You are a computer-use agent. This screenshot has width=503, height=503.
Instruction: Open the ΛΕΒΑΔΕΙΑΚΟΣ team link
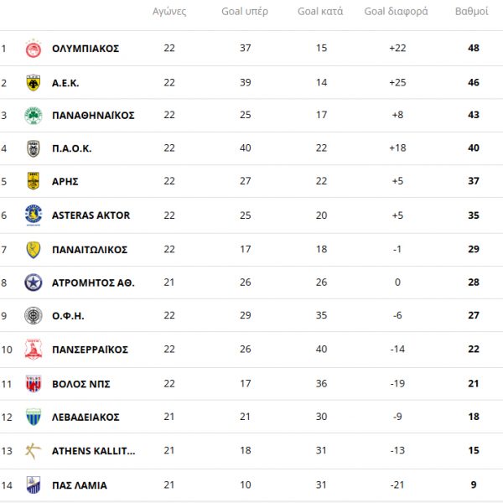pos(86,417)
